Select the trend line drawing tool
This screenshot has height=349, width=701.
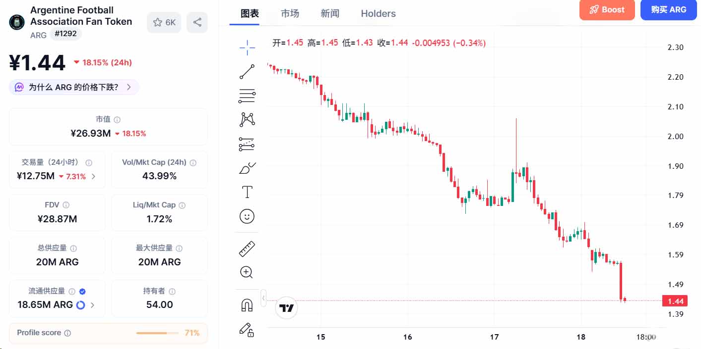247,71
